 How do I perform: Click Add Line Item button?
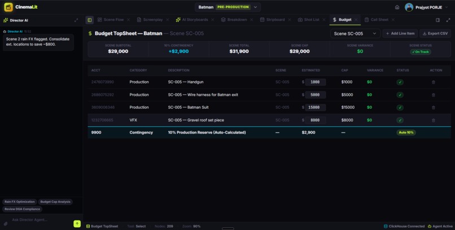pyautogui.click(x=400, y=34)
